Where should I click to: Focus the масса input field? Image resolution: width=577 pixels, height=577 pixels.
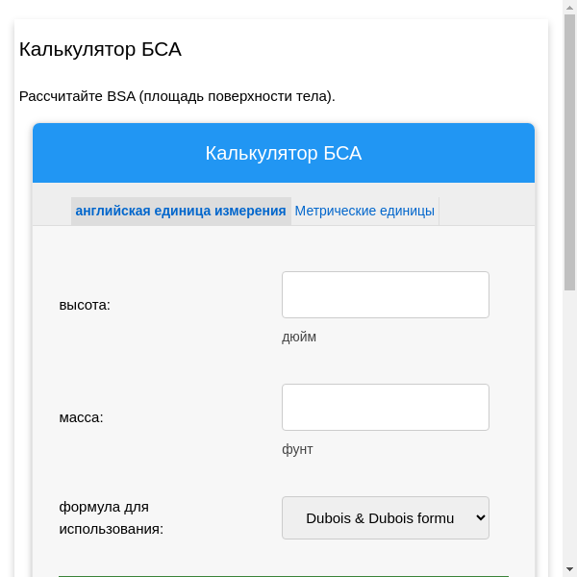(x=385, y=407)
